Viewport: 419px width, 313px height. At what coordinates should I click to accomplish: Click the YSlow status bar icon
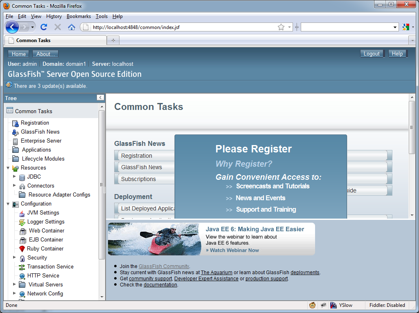click(x=333, y=305)
